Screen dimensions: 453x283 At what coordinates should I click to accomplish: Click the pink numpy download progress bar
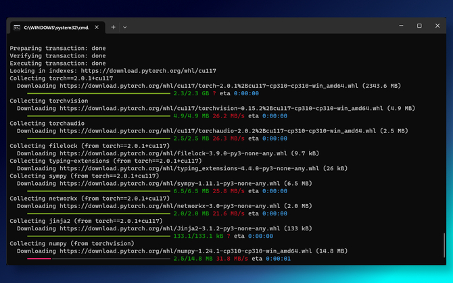coord(39,259)
